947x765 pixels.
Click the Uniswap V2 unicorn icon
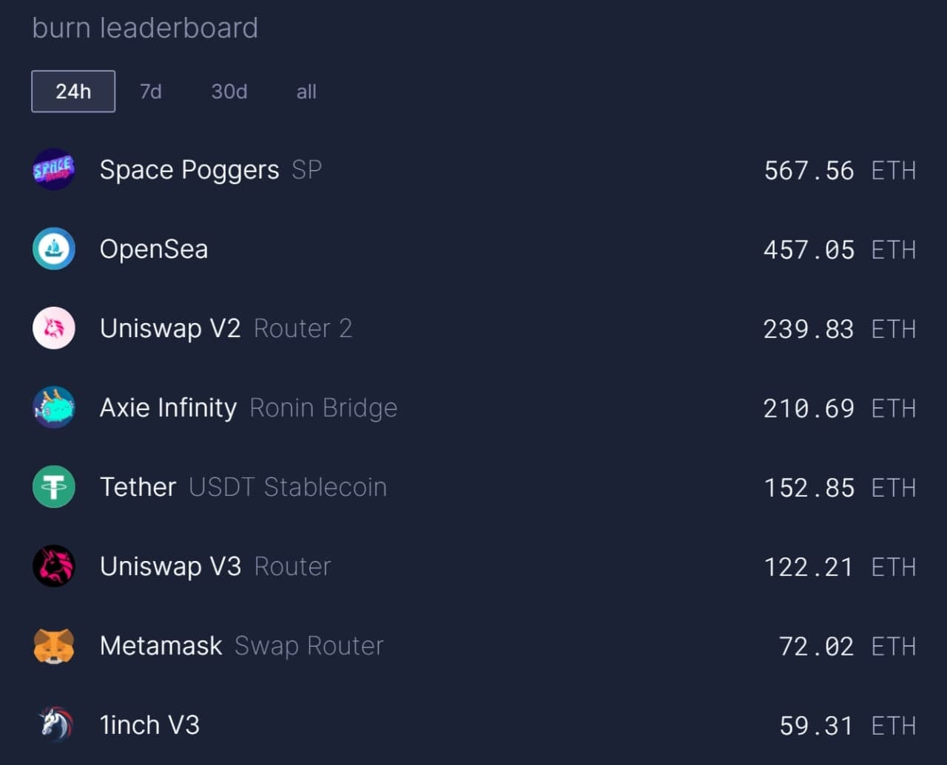tap(53, 328)
